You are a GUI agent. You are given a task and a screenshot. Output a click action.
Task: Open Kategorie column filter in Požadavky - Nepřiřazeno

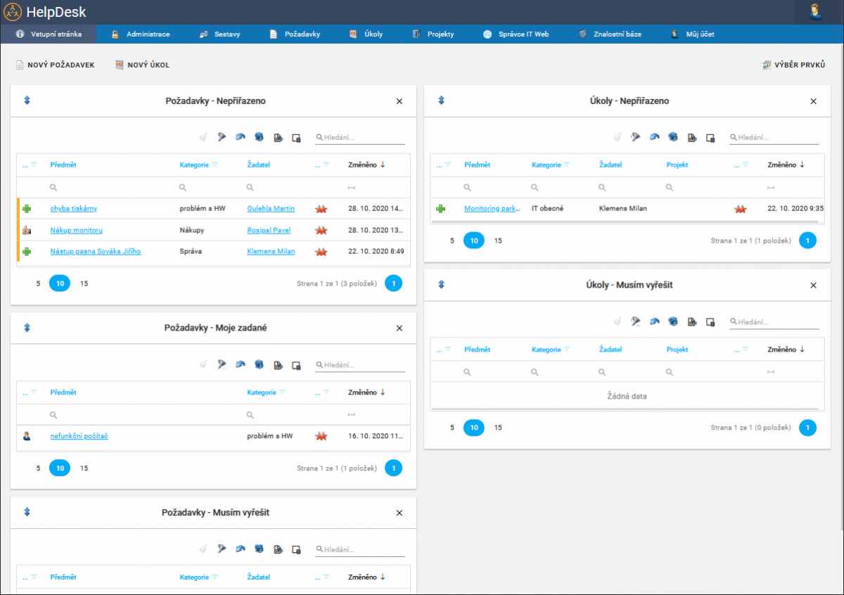(x=215, y=165)
